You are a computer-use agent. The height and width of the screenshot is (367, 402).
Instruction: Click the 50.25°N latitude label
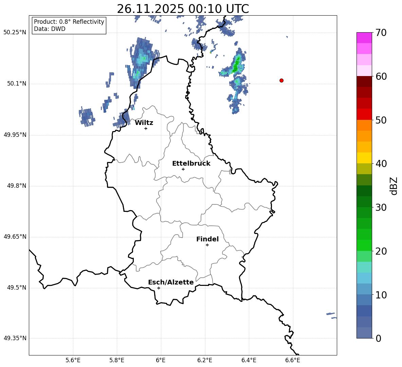15,33
